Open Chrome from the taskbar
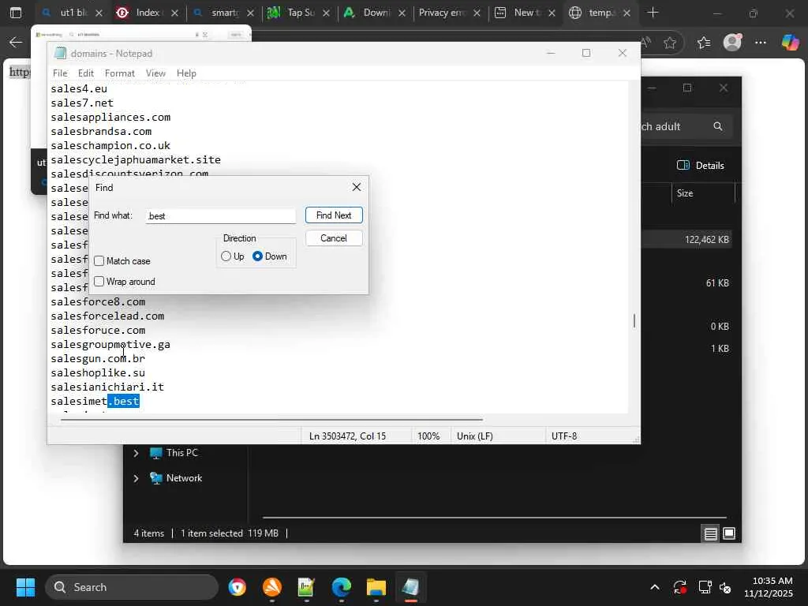The image size is (808, 606). 237,587
